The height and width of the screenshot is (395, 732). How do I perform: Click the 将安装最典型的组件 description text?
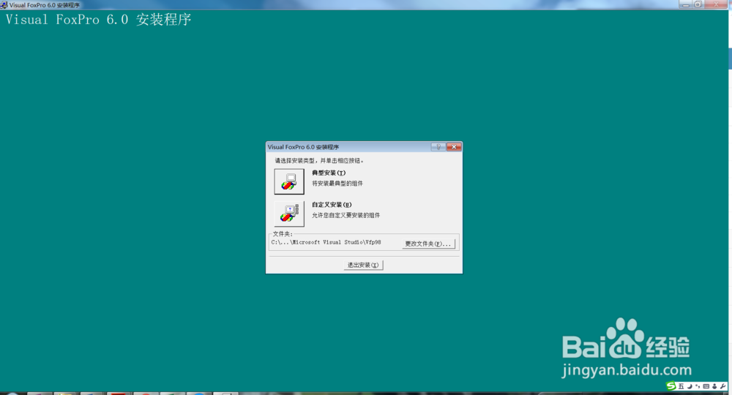click(337, 184)
